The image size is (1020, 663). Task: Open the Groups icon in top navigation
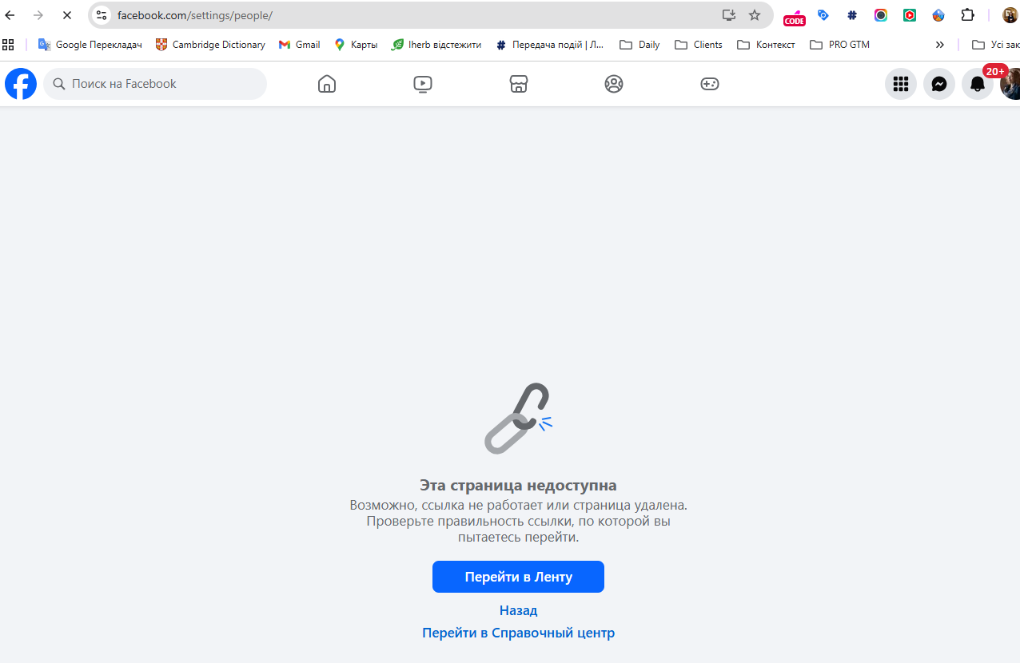coord(614,84)
